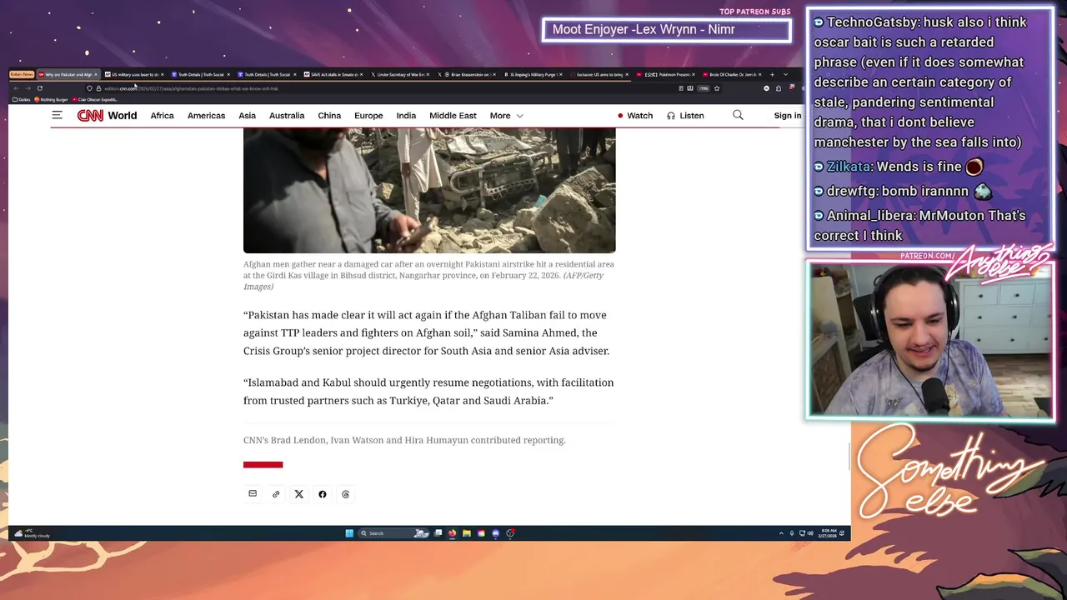
Task: Go to Africa section
Action: pyautogui.click(x=162, y=116)
